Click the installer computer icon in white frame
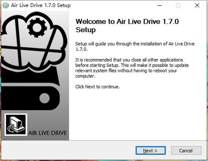208x161 pixels. [16, 125]
